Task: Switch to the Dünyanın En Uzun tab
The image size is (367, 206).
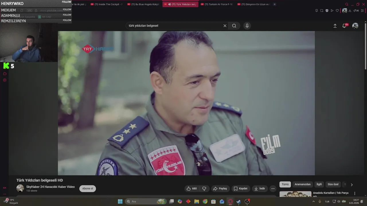Action: click(x=253, y=4)
